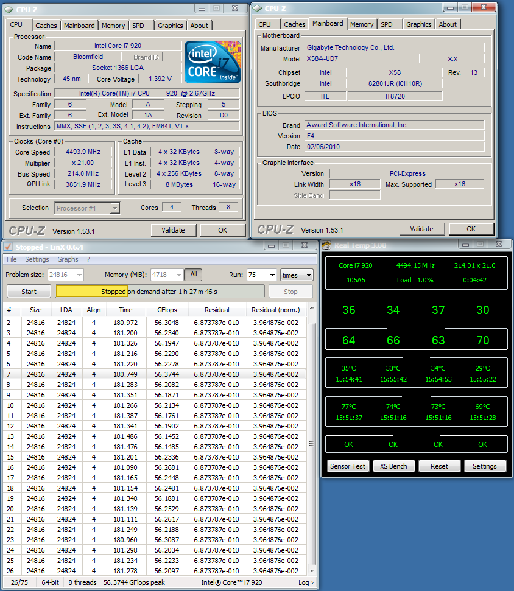Open the Processor #1 selection dropdown
Image resolution: width=514 pixels, height=591 pixels.
pyautogui.click(x=87, y=208)
